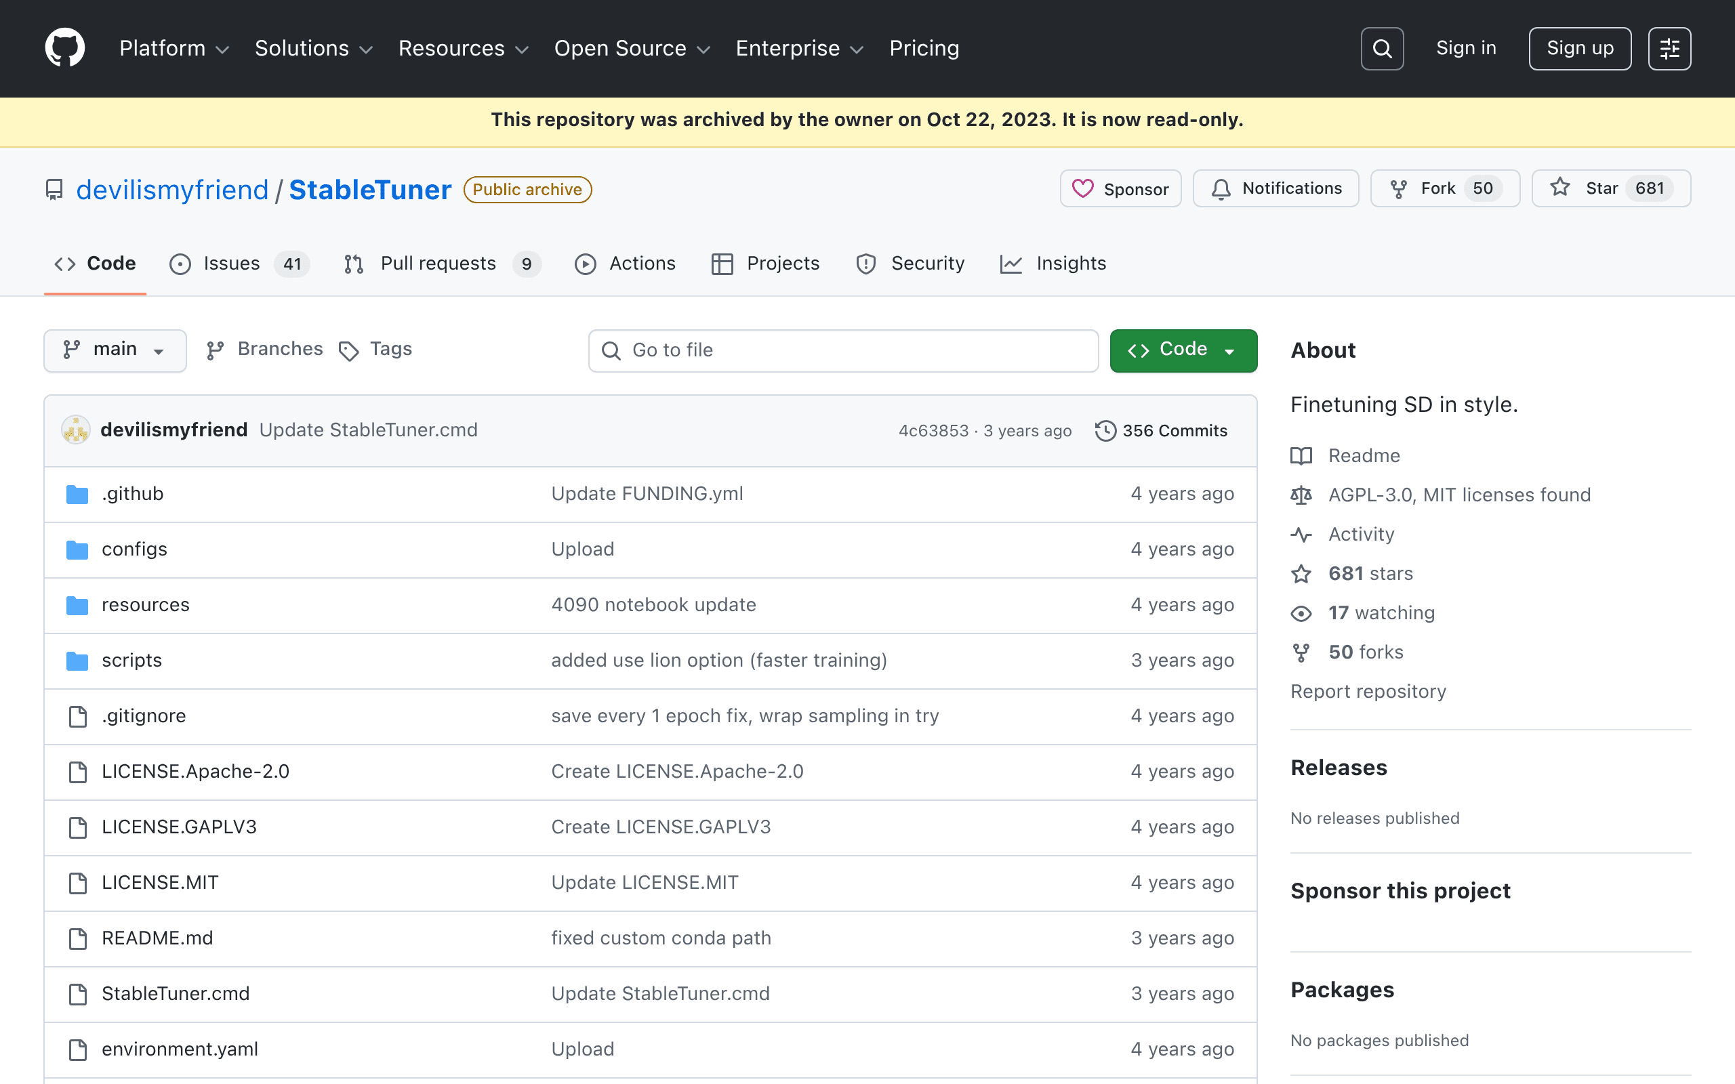Click the Sponsor heart button
1735x1084 pixels.
(1120, 188)
